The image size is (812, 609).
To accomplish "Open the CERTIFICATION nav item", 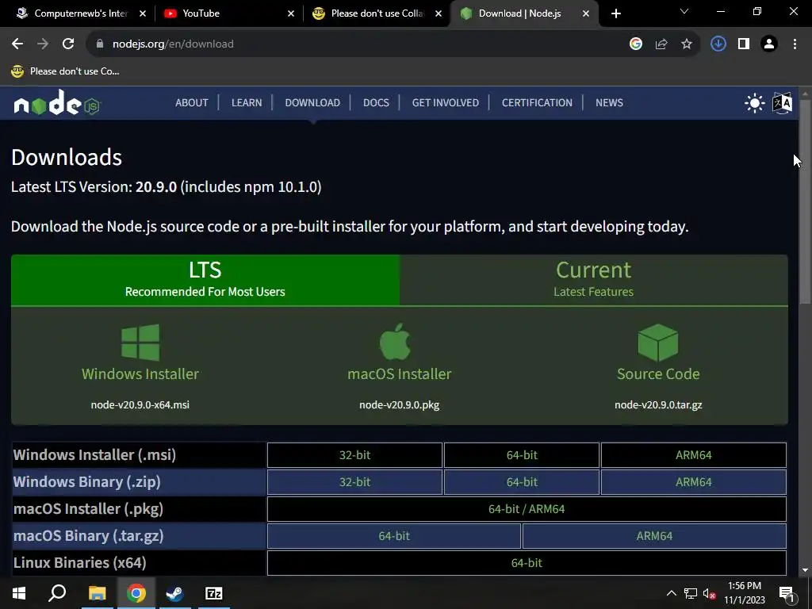I will pos(537,102).
